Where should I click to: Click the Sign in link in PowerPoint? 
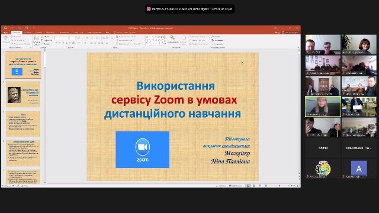[277, 33]
